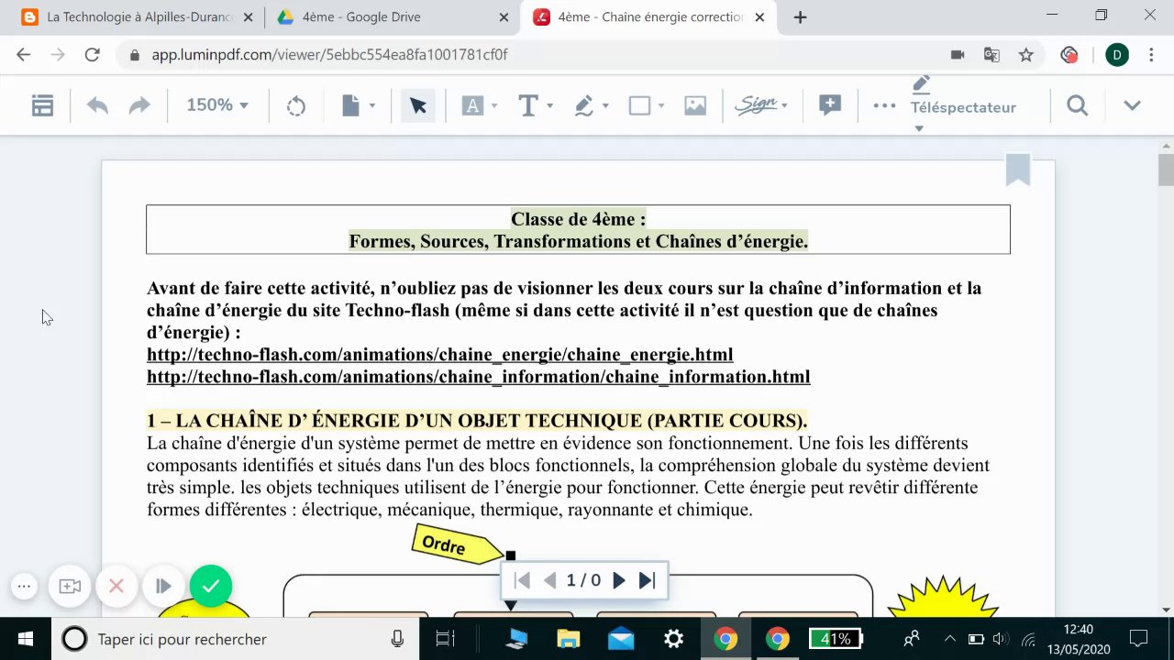Go back to the previous page
This screenshot has width=1174, height=660.
tap(24, 55)
